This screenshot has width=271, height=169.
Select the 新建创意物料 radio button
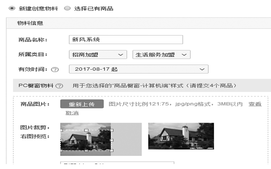coord(12,8)
